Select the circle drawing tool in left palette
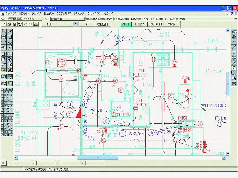Viewport: 238px width, 178px height. tap(10, 42)
